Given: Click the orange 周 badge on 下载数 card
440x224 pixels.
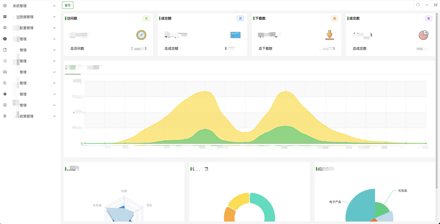Looking at the screenshot, I should pos(334,19).
